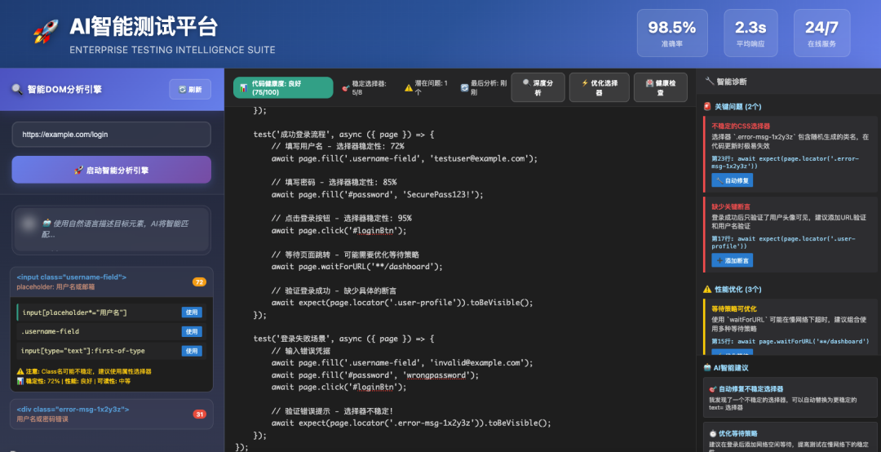881x452 pixels.
Task: Collapse the input class="username-field" element card
Action: 111,281
